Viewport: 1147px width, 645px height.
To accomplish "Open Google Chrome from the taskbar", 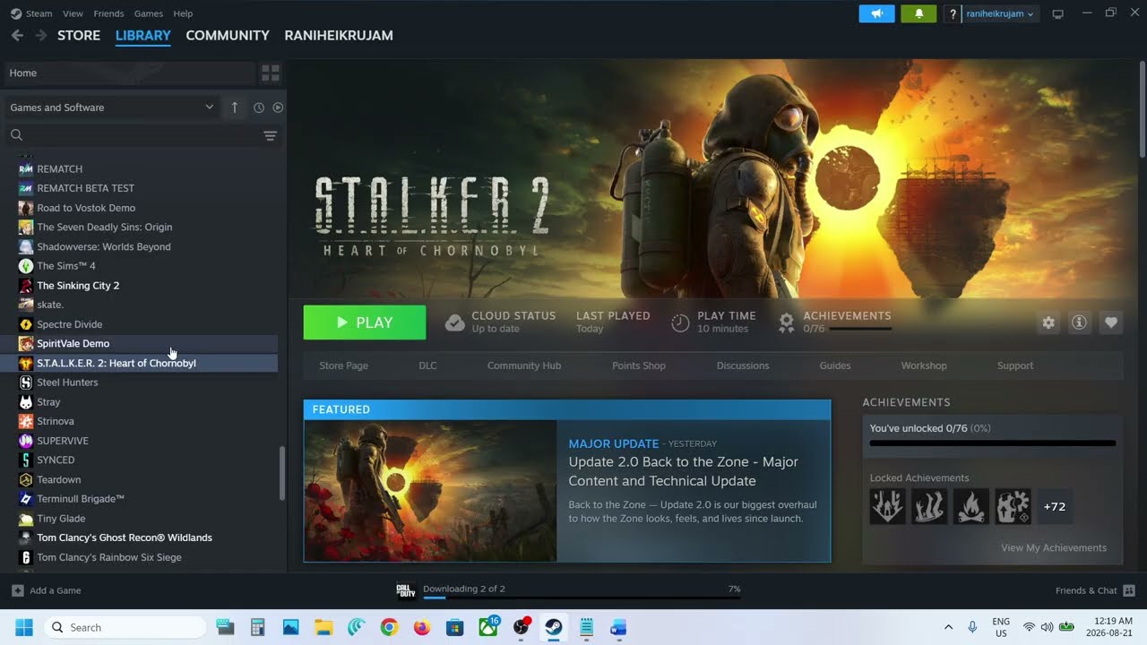I will point(389,627).
